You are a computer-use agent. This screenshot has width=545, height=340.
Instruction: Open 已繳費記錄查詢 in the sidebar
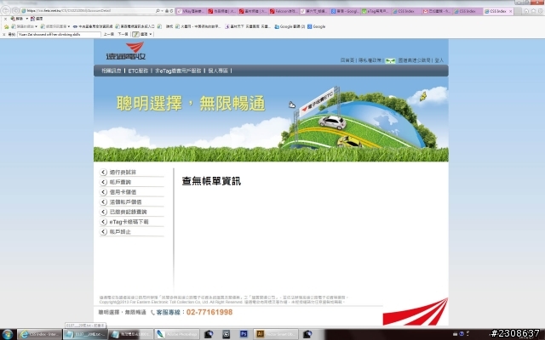[128, 212]
